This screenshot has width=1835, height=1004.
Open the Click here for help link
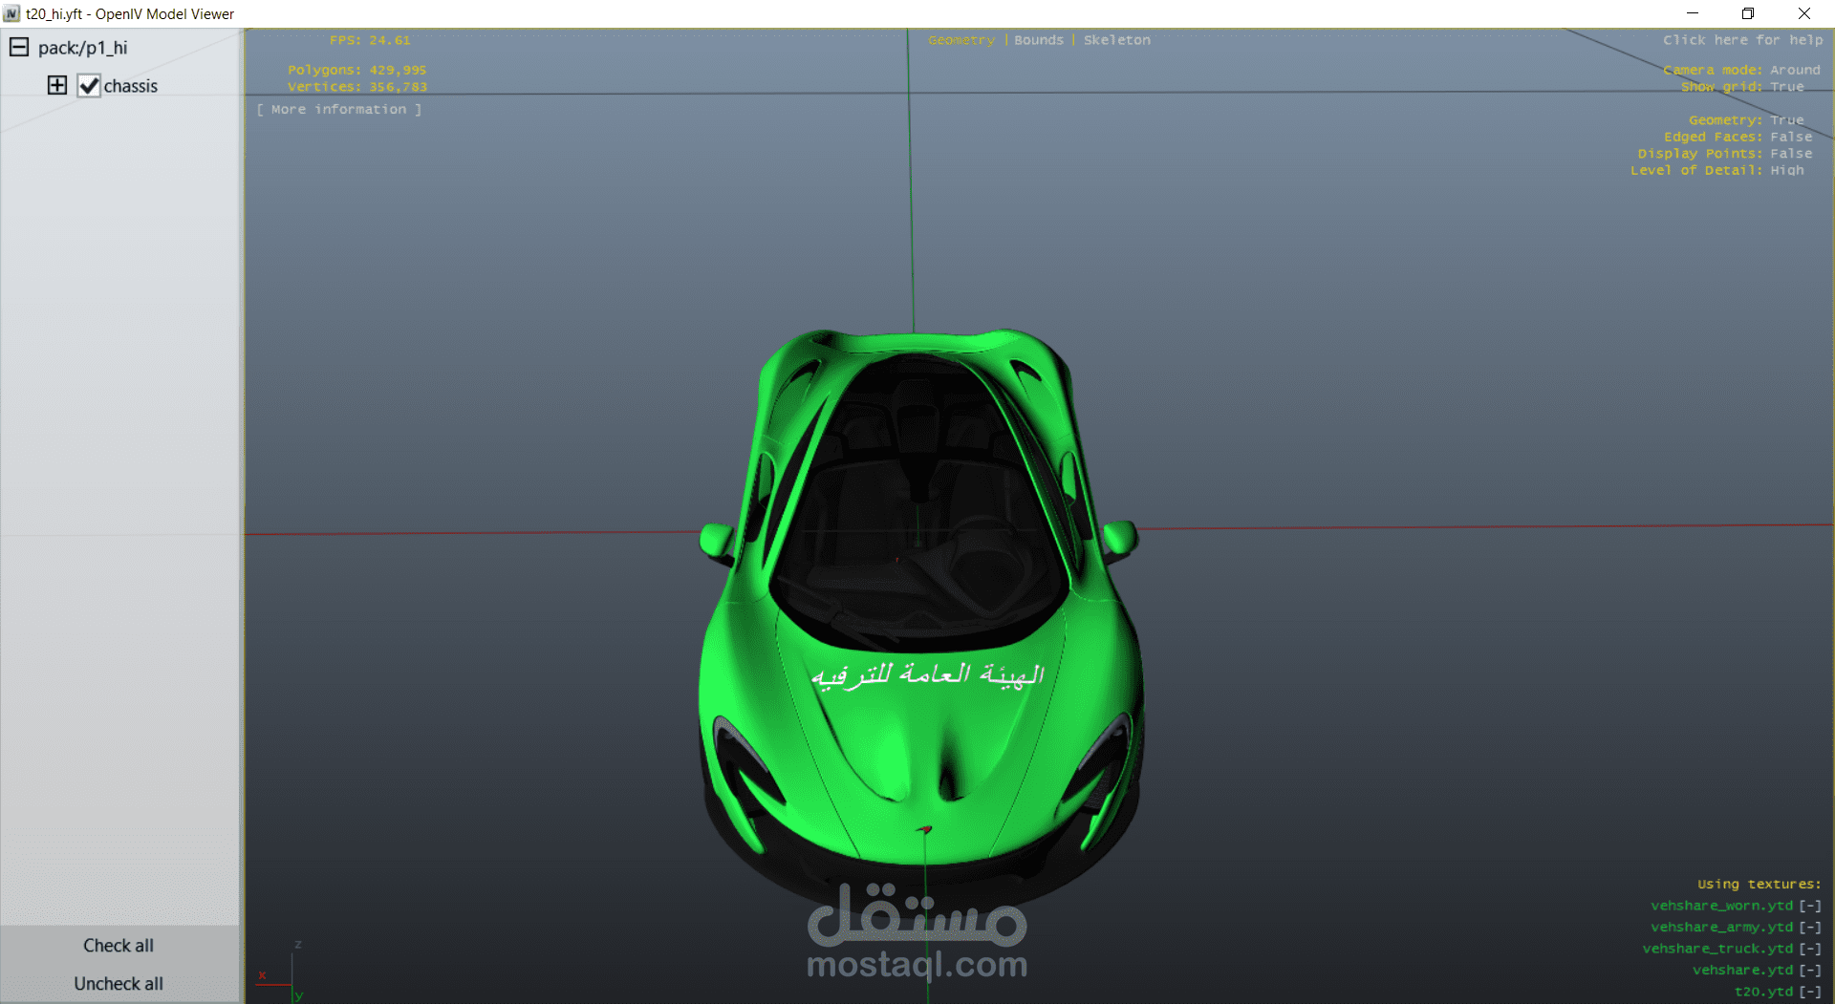click(1743, 40)
